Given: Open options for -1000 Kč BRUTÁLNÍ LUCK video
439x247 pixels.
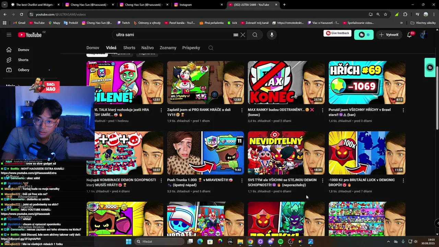Looking at the screenshot, I should pos(403,180).
